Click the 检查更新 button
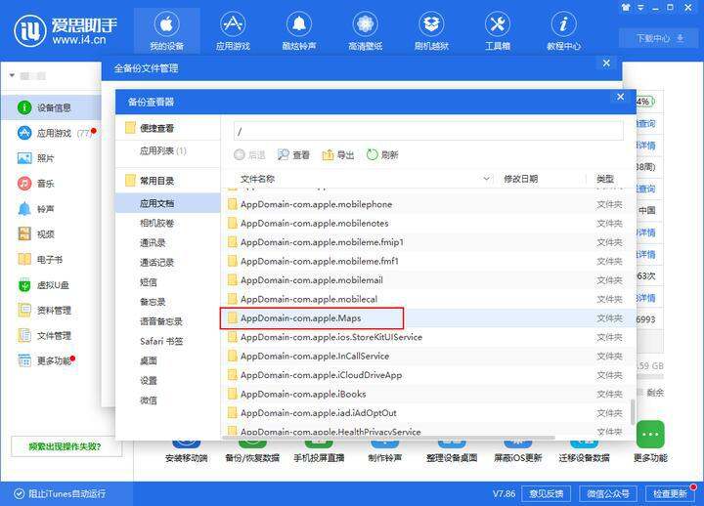This screenshot has width=704, height=506. pos(670,494)
